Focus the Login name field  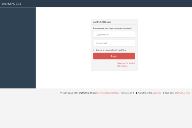tap(114, 35)
